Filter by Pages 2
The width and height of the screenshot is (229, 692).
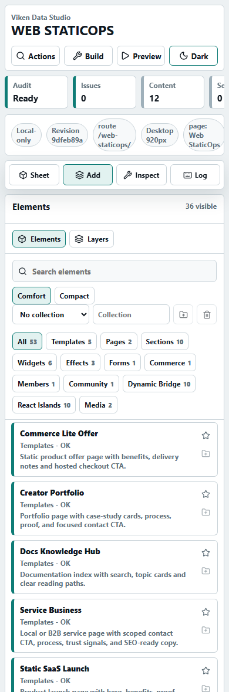coord(119,341)
